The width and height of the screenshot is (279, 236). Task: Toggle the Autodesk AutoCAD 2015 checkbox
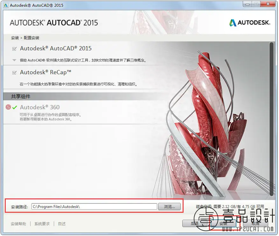point(14,49)
